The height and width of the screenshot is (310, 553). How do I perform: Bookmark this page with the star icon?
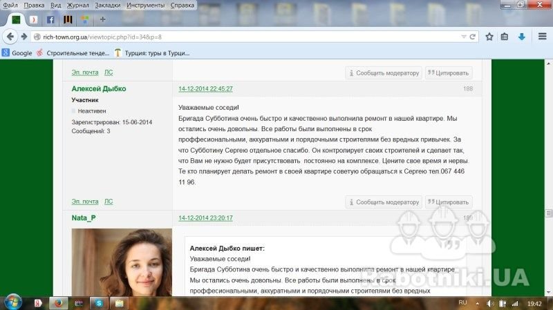(x=489, y=37)
